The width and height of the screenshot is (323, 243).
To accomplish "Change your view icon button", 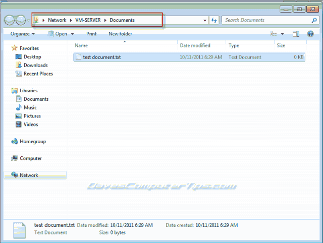I will click(274, 34).
